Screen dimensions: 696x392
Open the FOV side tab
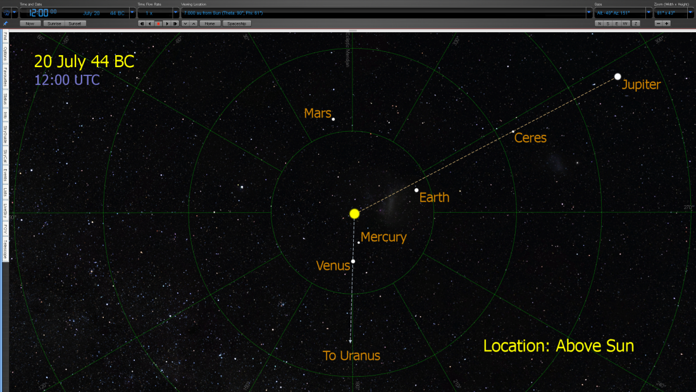[5, 229]
